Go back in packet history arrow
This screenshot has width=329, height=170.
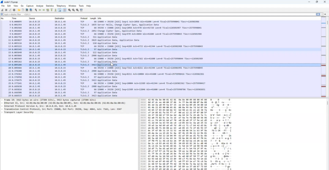40,10
